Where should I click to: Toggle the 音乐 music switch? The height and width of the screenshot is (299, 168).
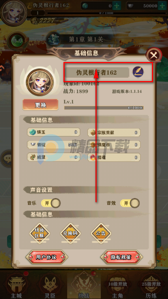click(51, 203)
